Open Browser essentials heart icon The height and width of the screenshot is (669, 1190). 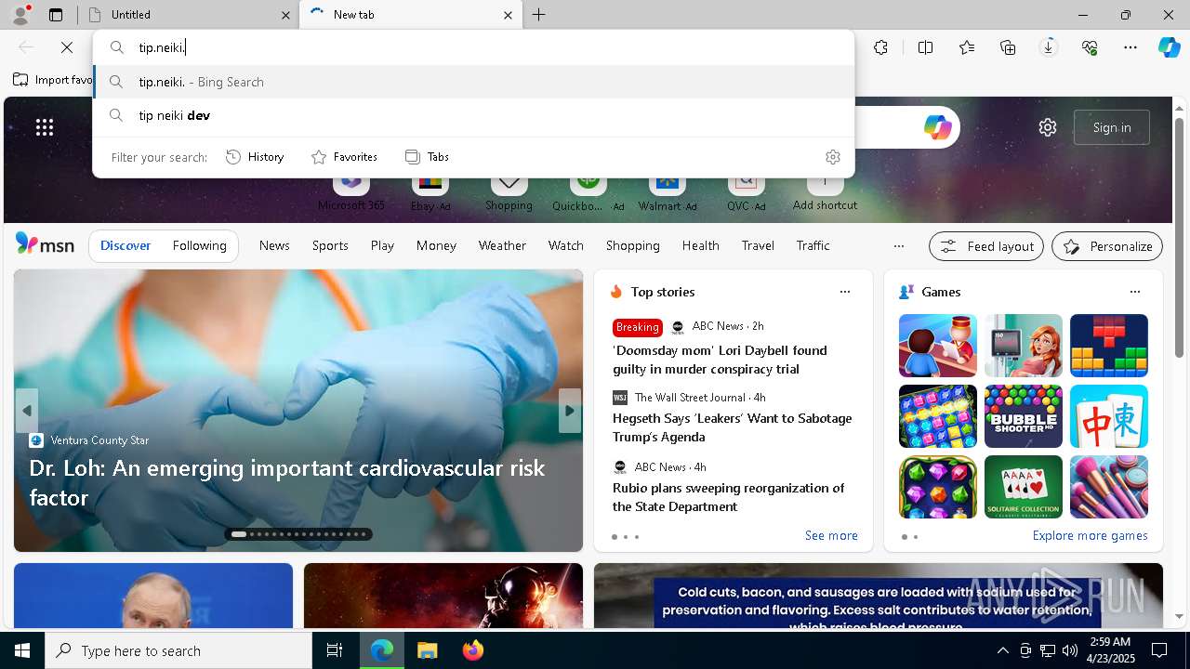point(1090,47)
